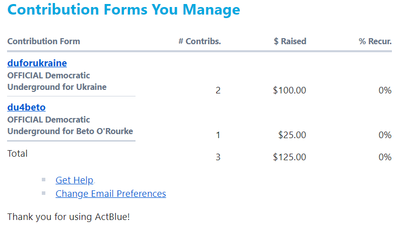Click the "Contribution Forms You Manage" heading
403x226 pixels.
coord(123,10)
